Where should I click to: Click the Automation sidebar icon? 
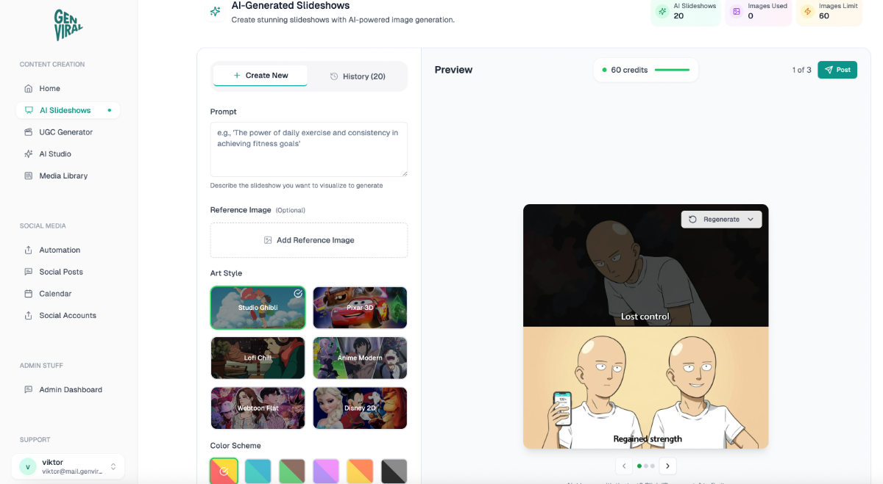pyautogui.click(x=29, y=250)
